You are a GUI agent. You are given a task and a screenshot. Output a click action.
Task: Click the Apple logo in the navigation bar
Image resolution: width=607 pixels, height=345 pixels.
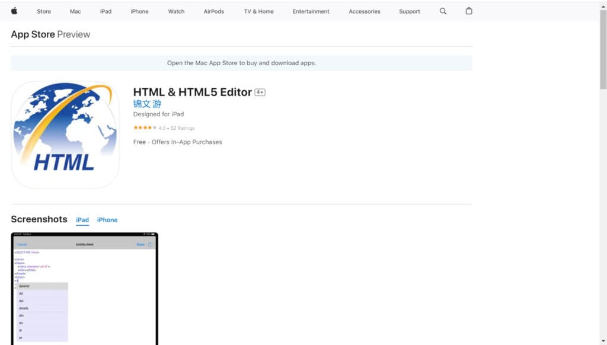click(14, 11)
